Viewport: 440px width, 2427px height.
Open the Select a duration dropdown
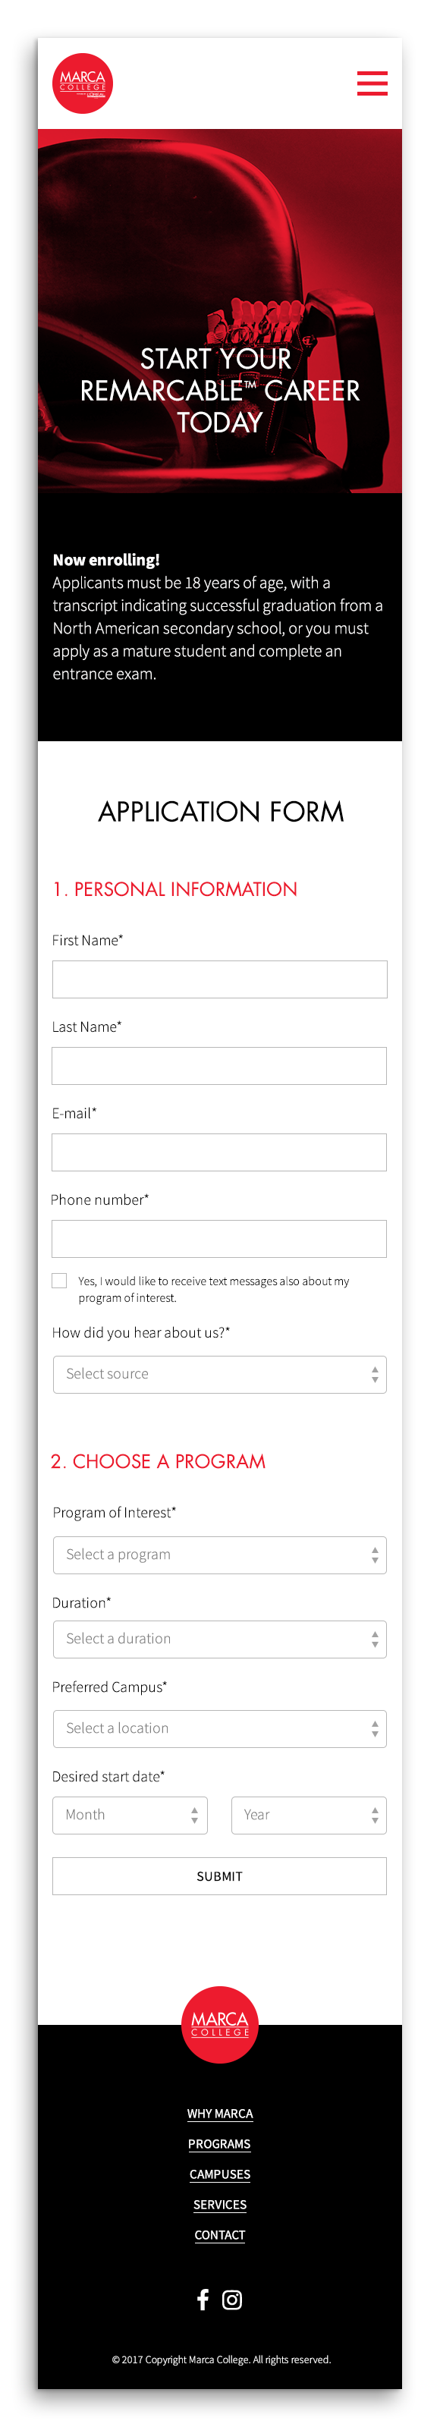(x=219, y=1639)
